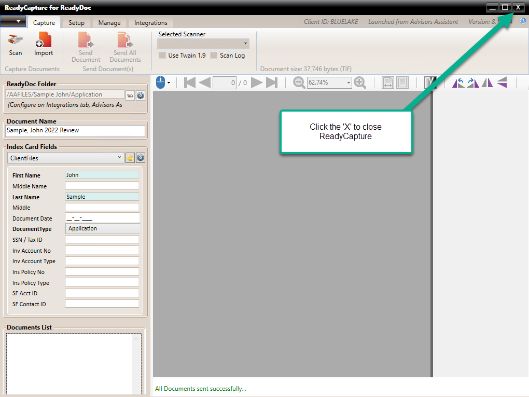This screenshot has width=529, height=397.
Task: Click the fit-to-width page icon
Action: point(388,83)
